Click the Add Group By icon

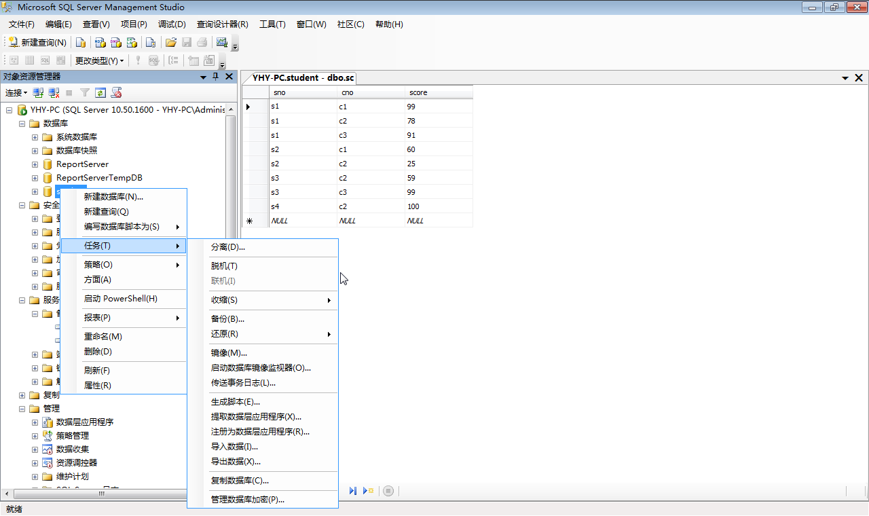(174, 60)
